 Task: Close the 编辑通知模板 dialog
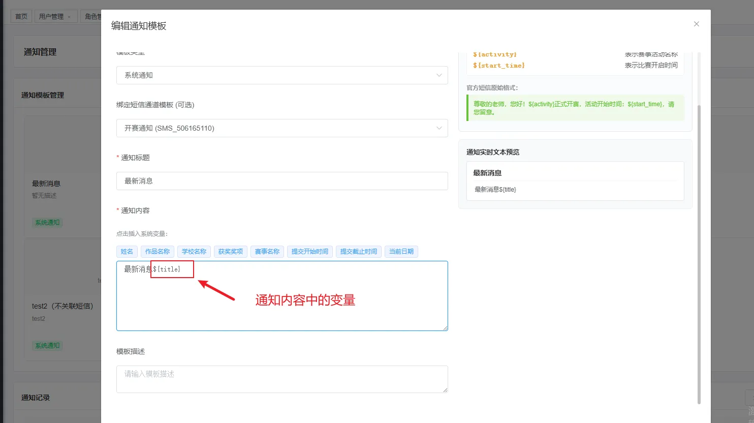coord(697,24)
